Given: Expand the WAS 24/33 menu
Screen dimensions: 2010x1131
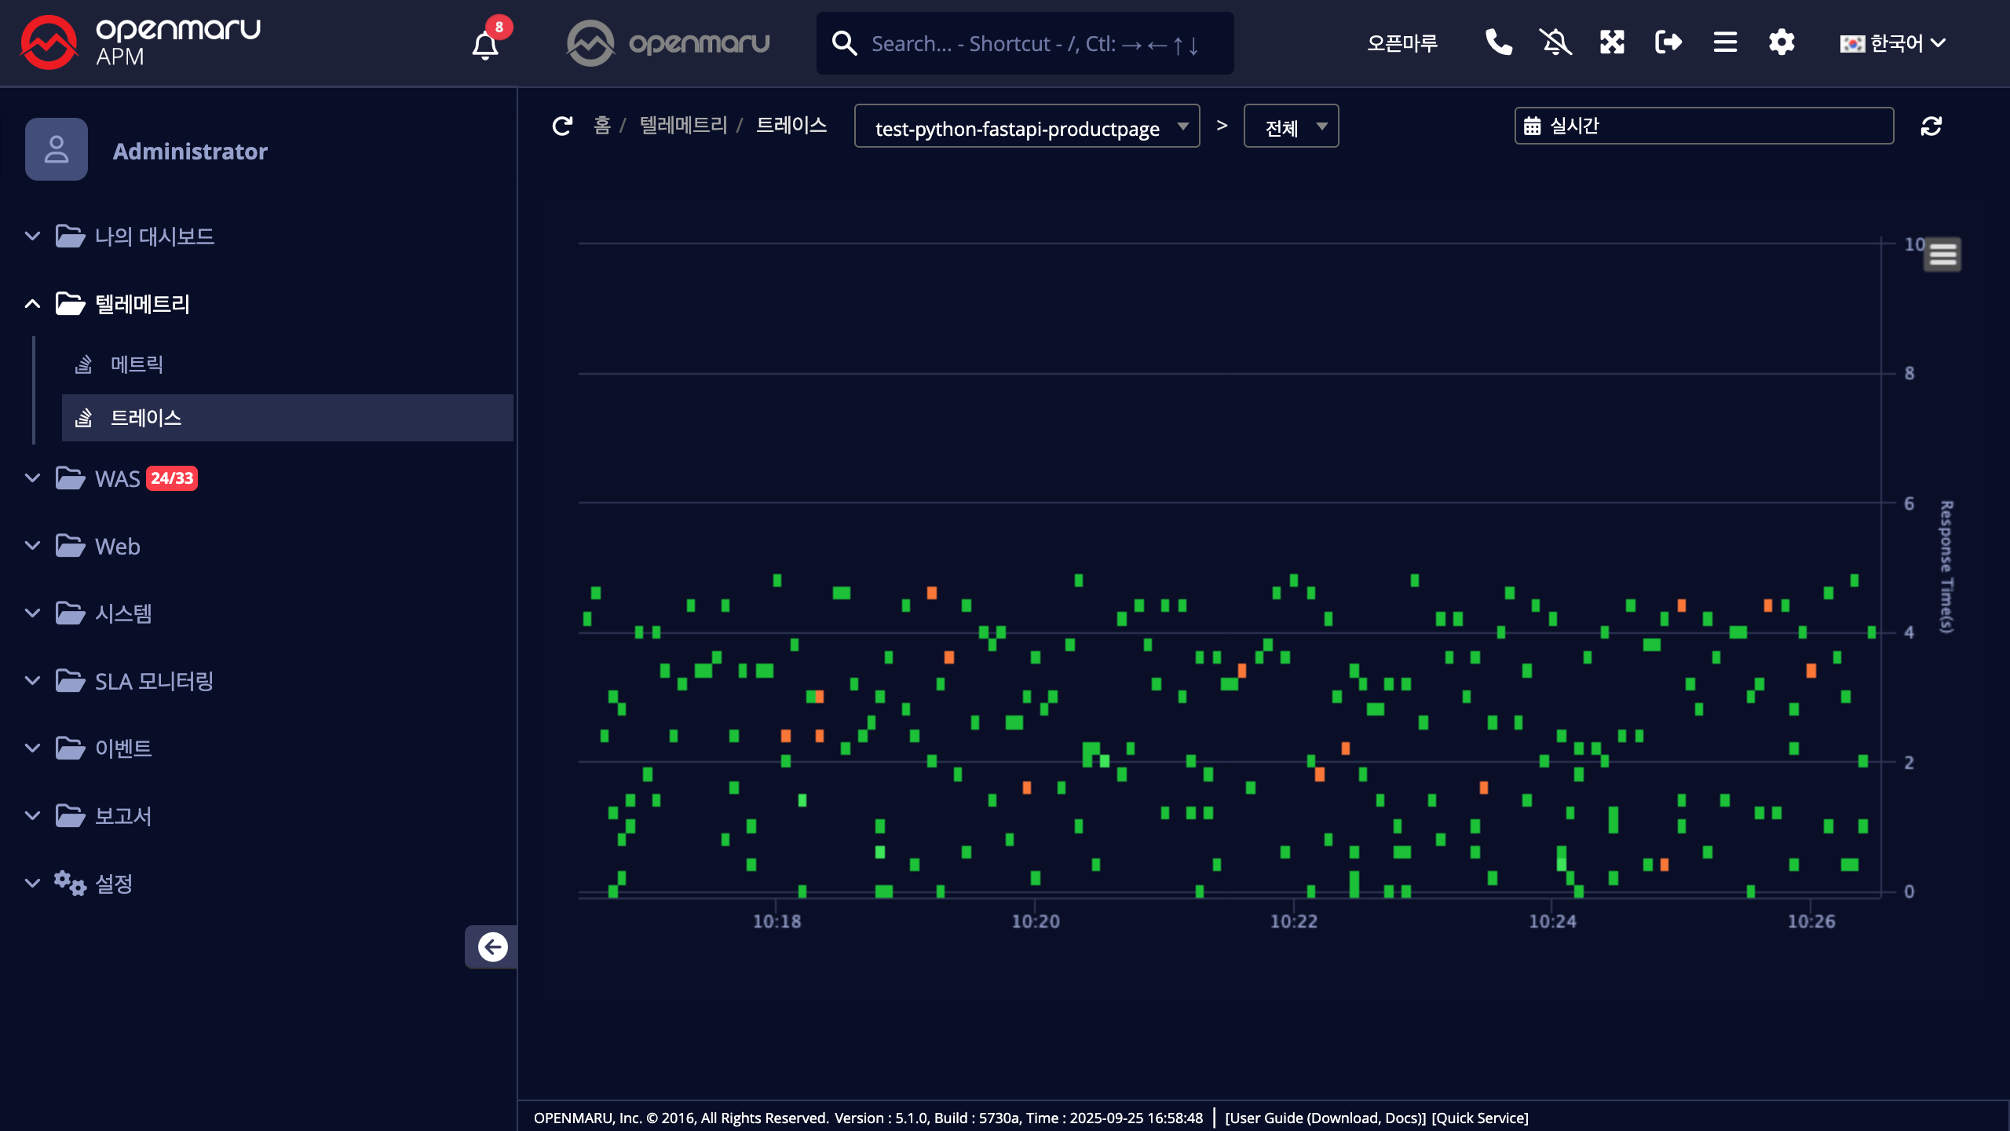Looking at the screenshot, I should pyautogui.click(x=118, y=478).
